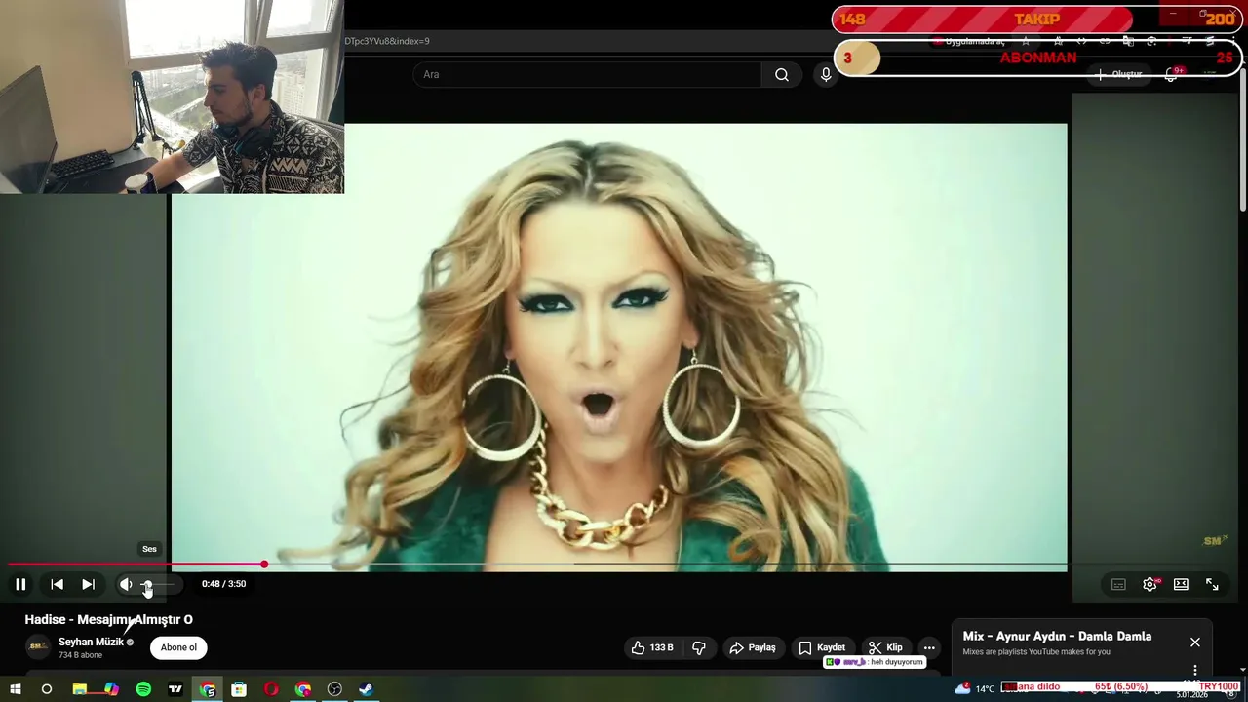Open Seyhan Müzik channel name link

pyautogui.click(x=91, y=642)
